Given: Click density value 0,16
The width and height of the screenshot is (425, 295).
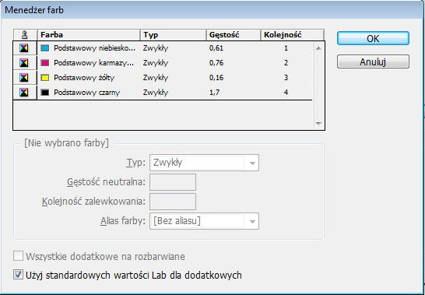Looking at the screenshot, I should [216, 78].
